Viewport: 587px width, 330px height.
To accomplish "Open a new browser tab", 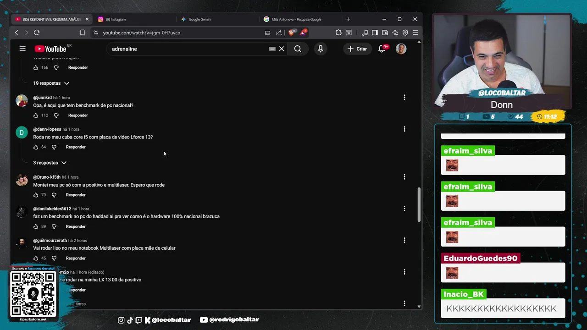I will (348, 19).
